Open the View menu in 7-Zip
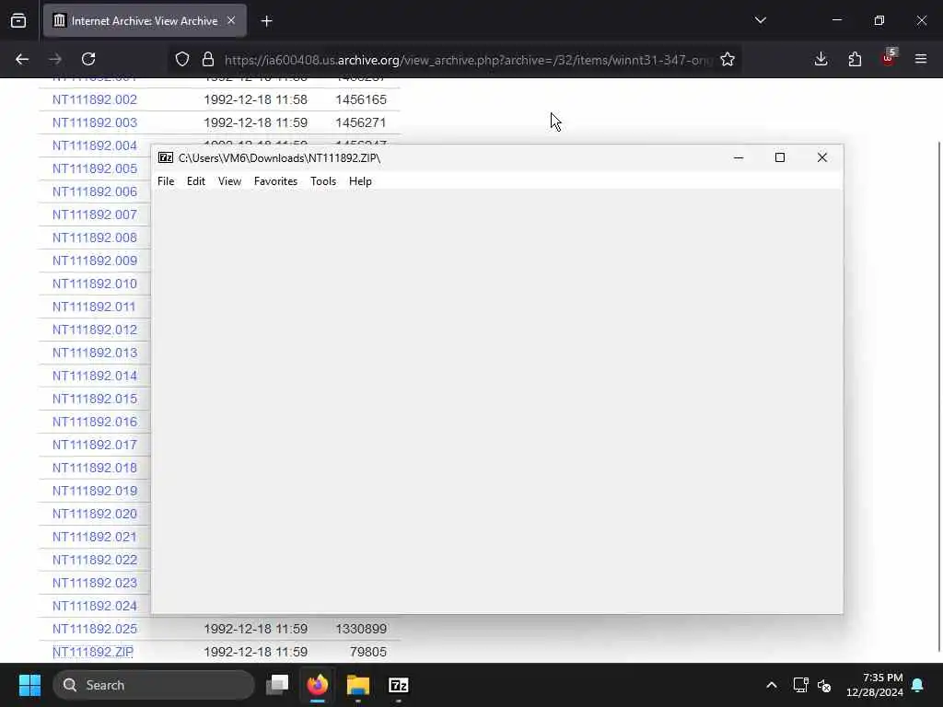The height and width of the screenshot is (707, 943). pyautogui.click(x=229, y=181)
